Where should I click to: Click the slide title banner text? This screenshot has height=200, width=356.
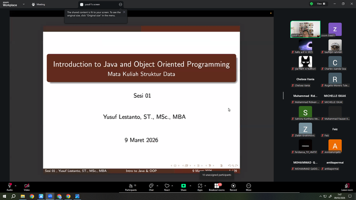(141, 64)
